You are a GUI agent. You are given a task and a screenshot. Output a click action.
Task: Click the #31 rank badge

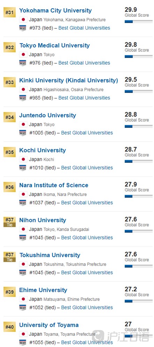point(9,12)
